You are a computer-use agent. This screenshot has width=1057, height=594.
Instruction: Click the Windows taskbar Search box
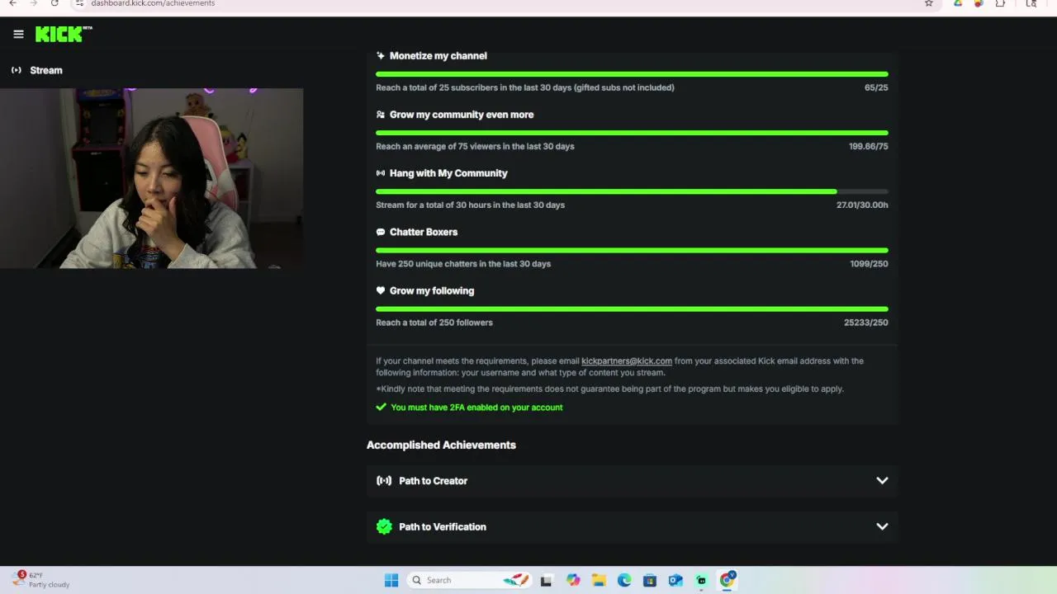(469, 580)
